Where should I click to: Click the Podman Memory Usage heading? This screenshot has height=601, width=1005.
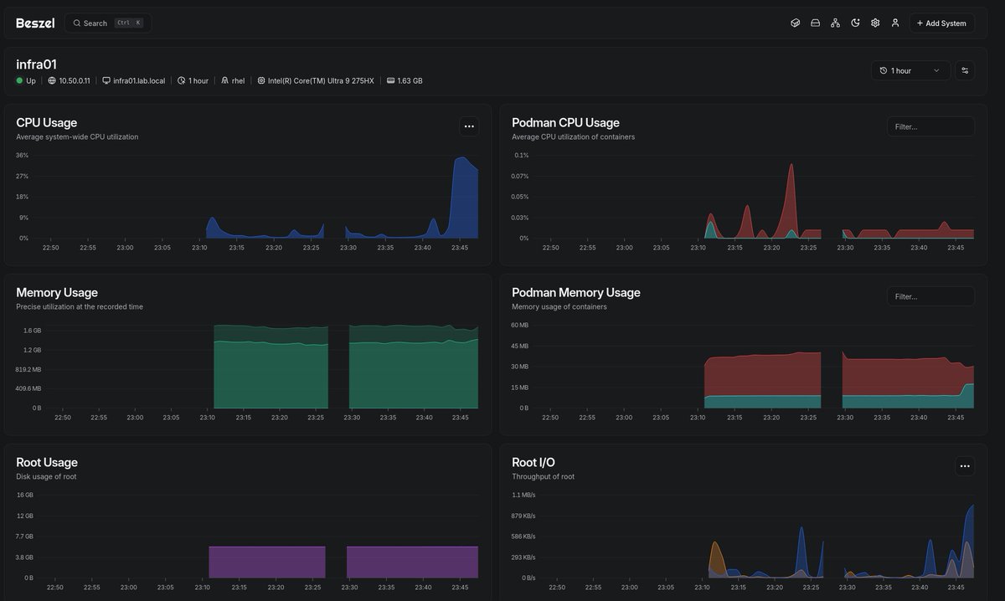point(576,293)
